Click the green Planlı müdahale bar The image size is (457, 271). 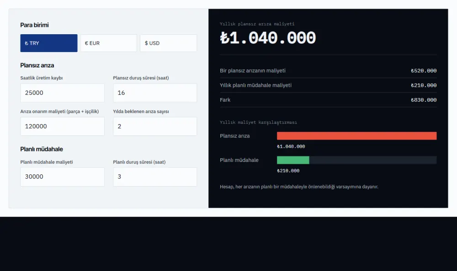click(x=293, y=160)
